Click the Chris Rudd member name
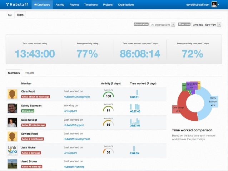Image resolution: width=228 pixels, height=171 pixels. coord(28,91)
